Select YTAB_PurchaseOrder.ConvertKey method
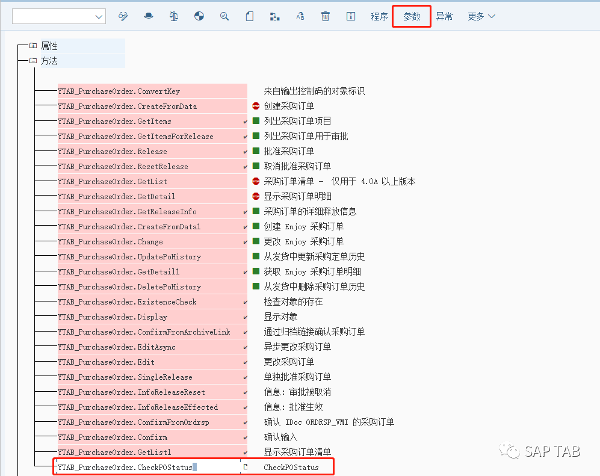This screenshot has height=476, width=600. (152, 91)
